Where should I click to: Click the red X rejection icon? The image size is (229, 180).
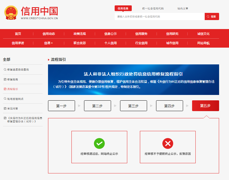coord(168,143)
